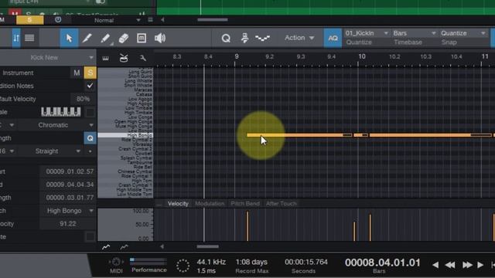Image resolution: width=495 pixels, height=278 pixels.
Task: Toggle the AQ autoquantize button
Action: (333, 38)
